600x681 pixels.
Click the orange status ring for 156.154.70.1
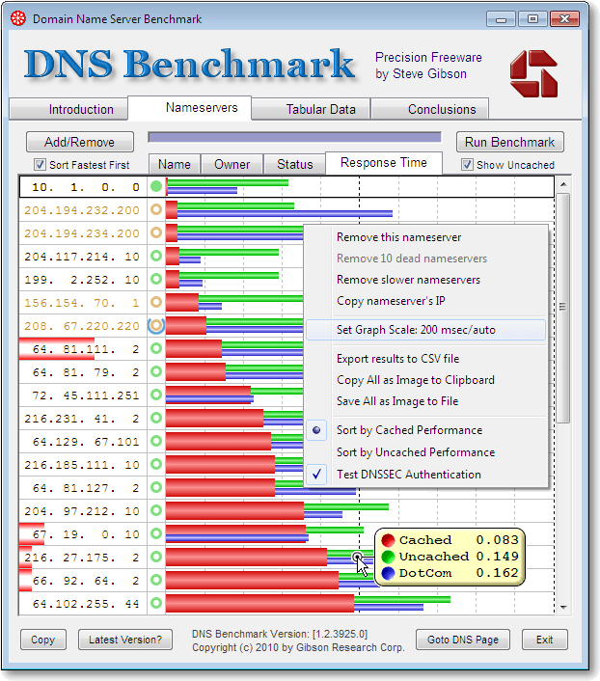156,303
